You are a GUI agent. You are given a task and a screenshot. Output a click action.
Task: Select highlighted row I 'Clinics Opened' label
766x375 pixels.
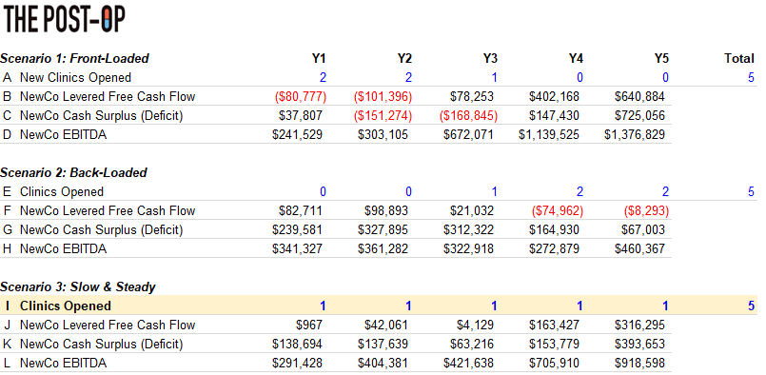coord(66,306)
